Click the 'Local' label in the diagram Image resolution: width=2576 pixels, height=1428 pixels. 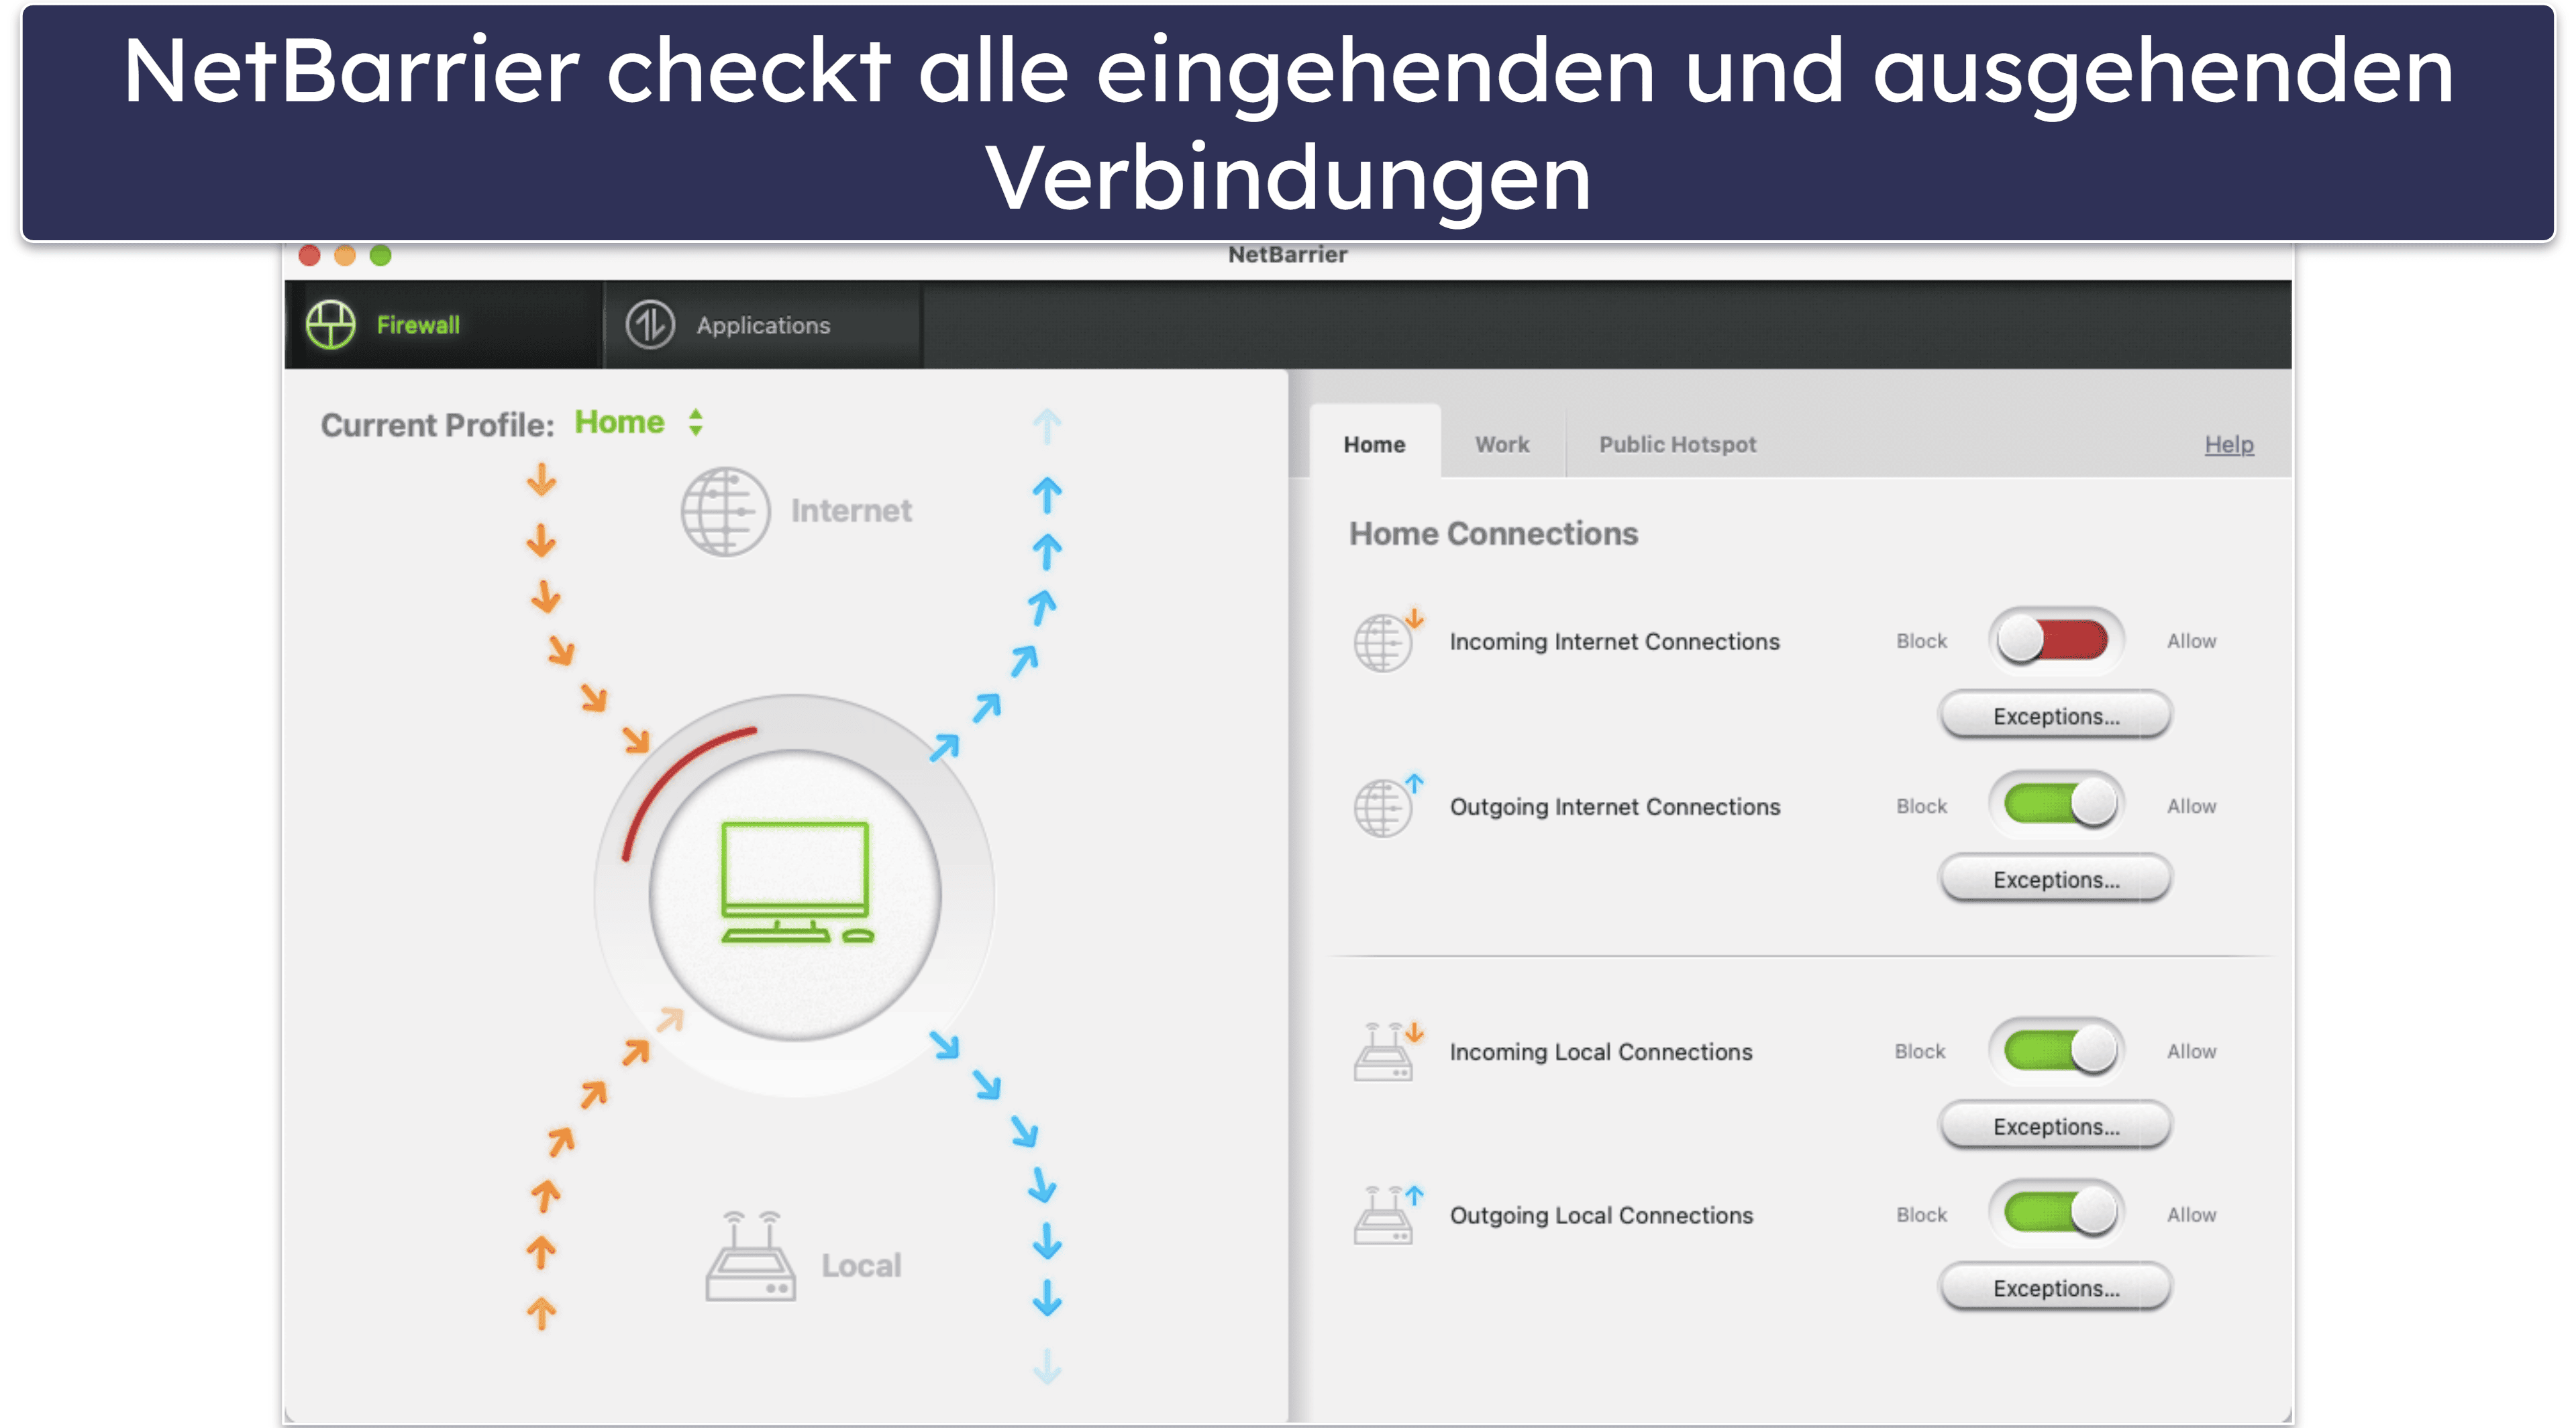pyautogui.click(x=861, y=1265)
